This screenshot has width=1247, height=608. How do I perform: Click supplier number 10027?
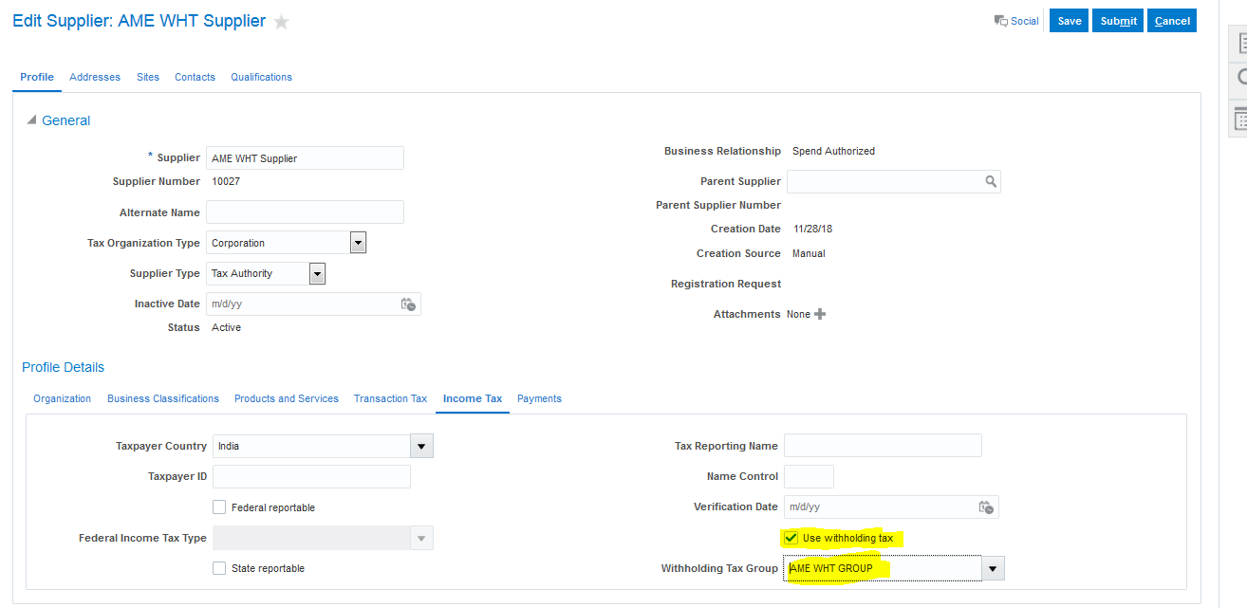[x=226, y=181]
